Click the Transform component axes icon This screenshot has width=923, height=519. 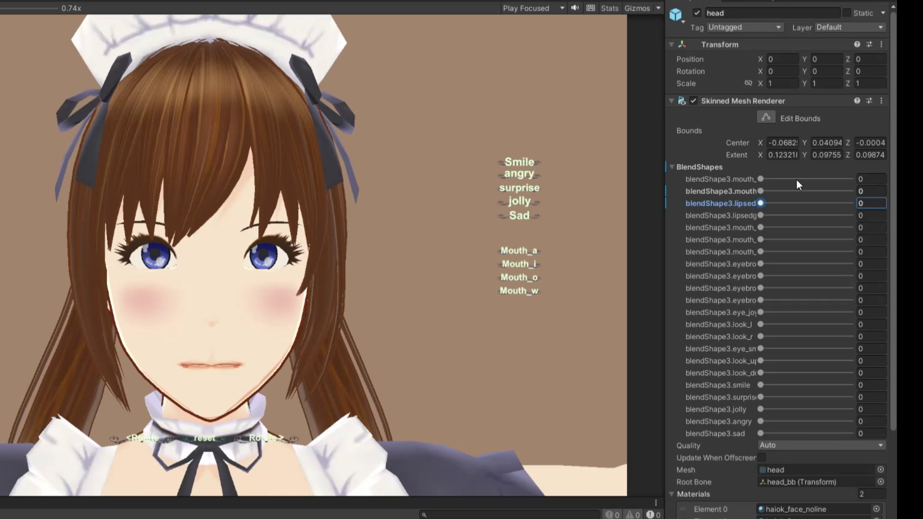tap(682, 44)
